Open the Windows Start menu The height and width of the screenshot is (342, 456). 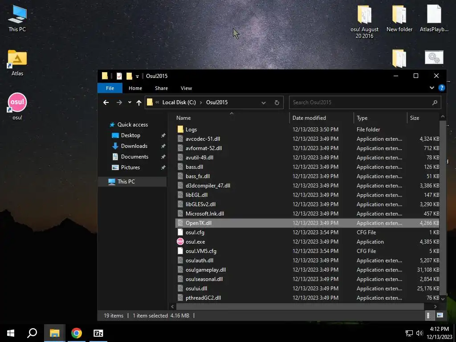pyautogui.click(x=11, y=333)
